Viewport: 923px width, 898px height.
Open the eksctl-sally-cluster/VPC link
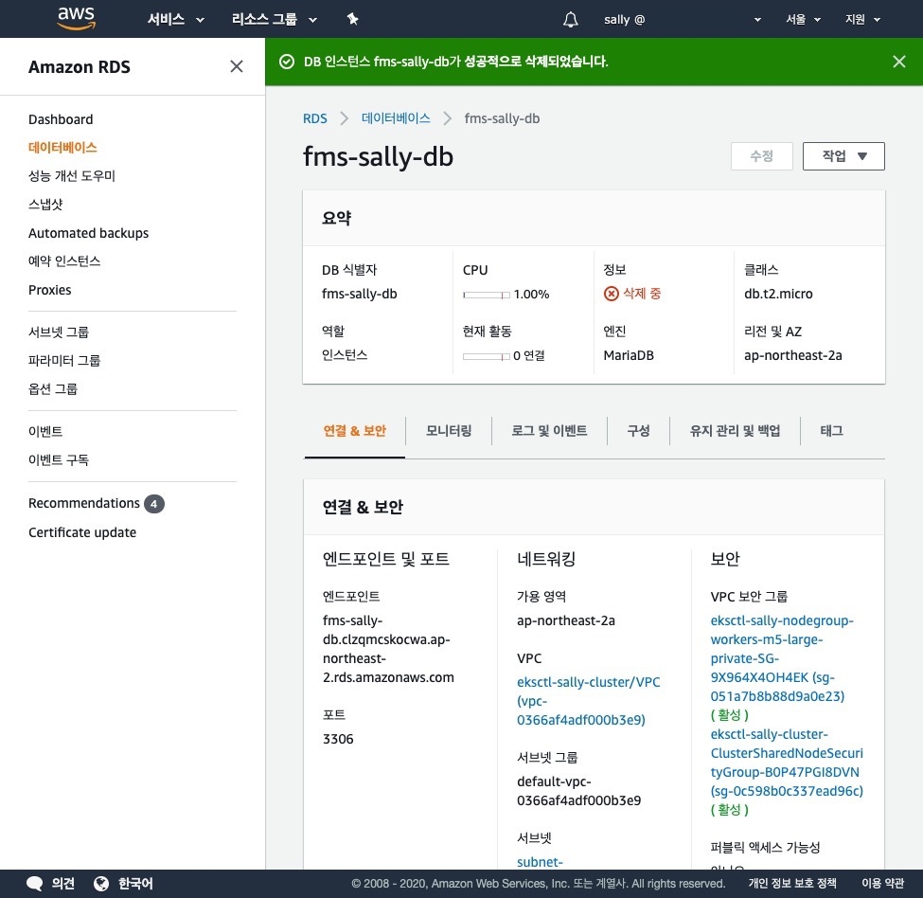pos(589,682)
